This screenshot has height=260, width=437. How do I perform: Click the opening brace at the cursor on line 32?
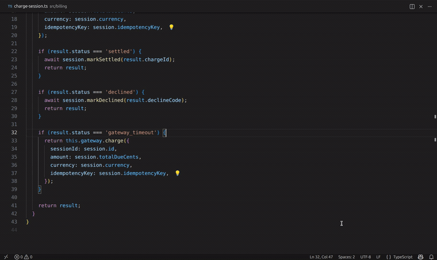164,132
